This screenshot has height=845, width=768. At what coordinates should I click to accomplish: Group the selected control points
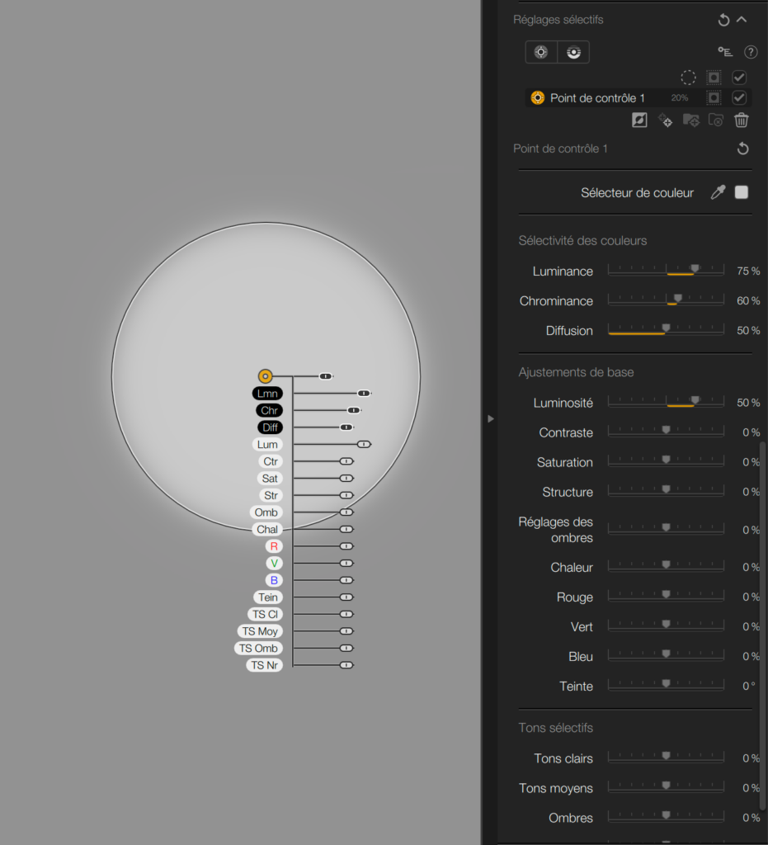(x=691, y=120)
